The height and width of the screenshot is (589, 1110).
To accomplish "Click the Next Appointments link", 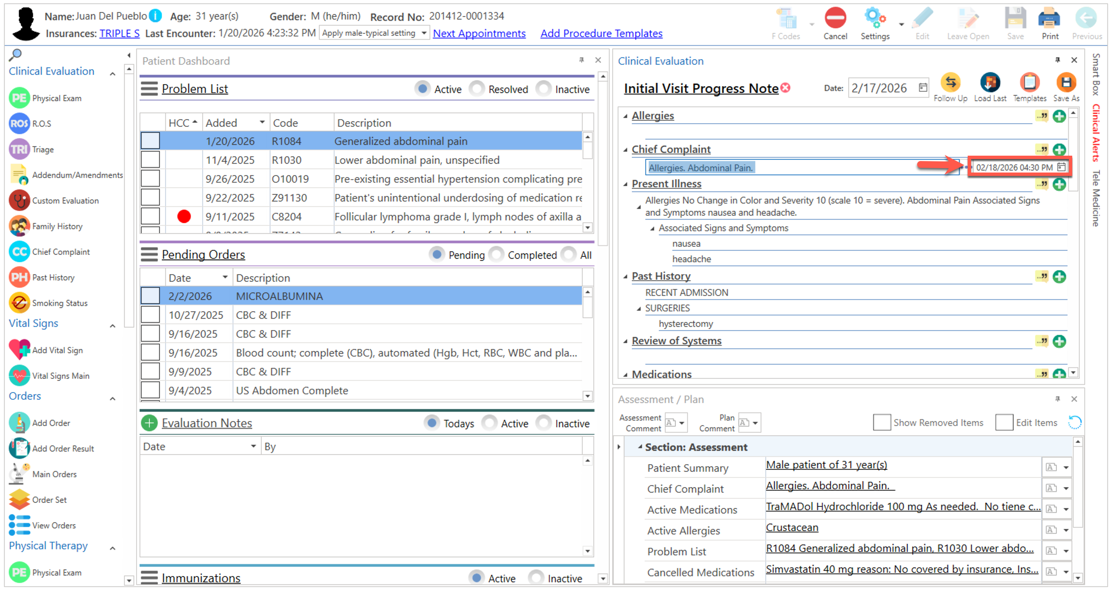I will (479, 33).
